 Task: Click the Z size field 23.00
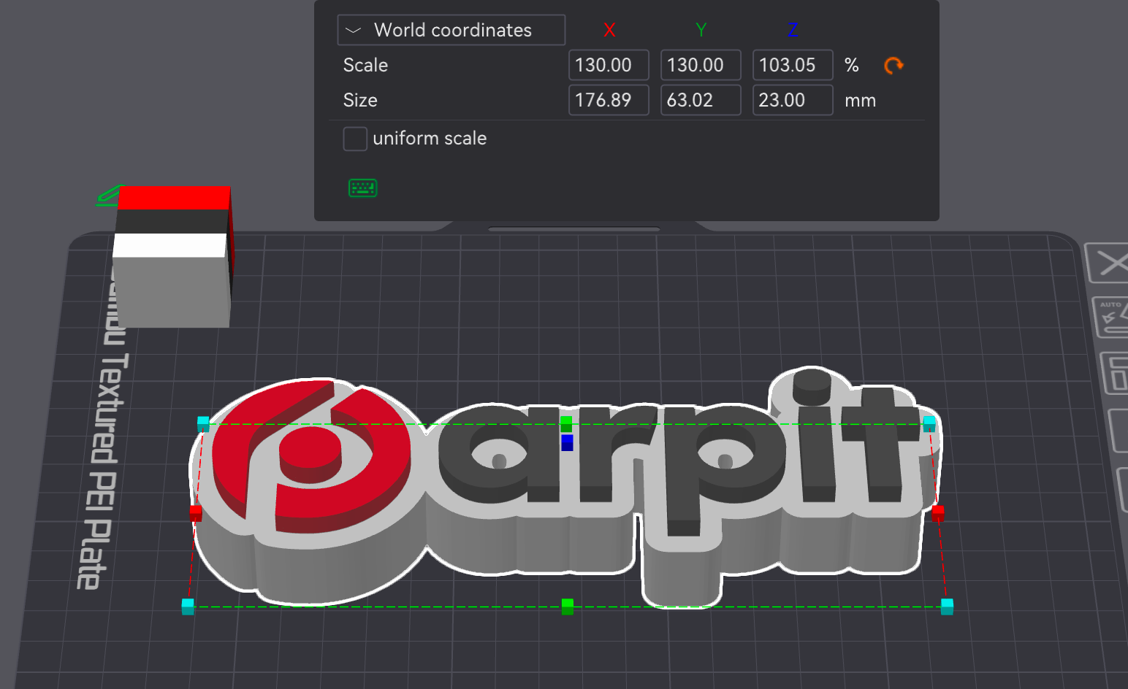793,100
